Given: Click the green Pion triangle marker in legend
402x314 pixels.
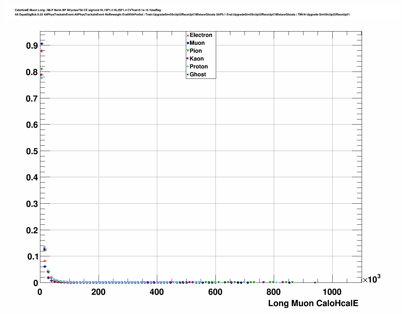Looking at the screenshot, I should click(x=188, y=51).
